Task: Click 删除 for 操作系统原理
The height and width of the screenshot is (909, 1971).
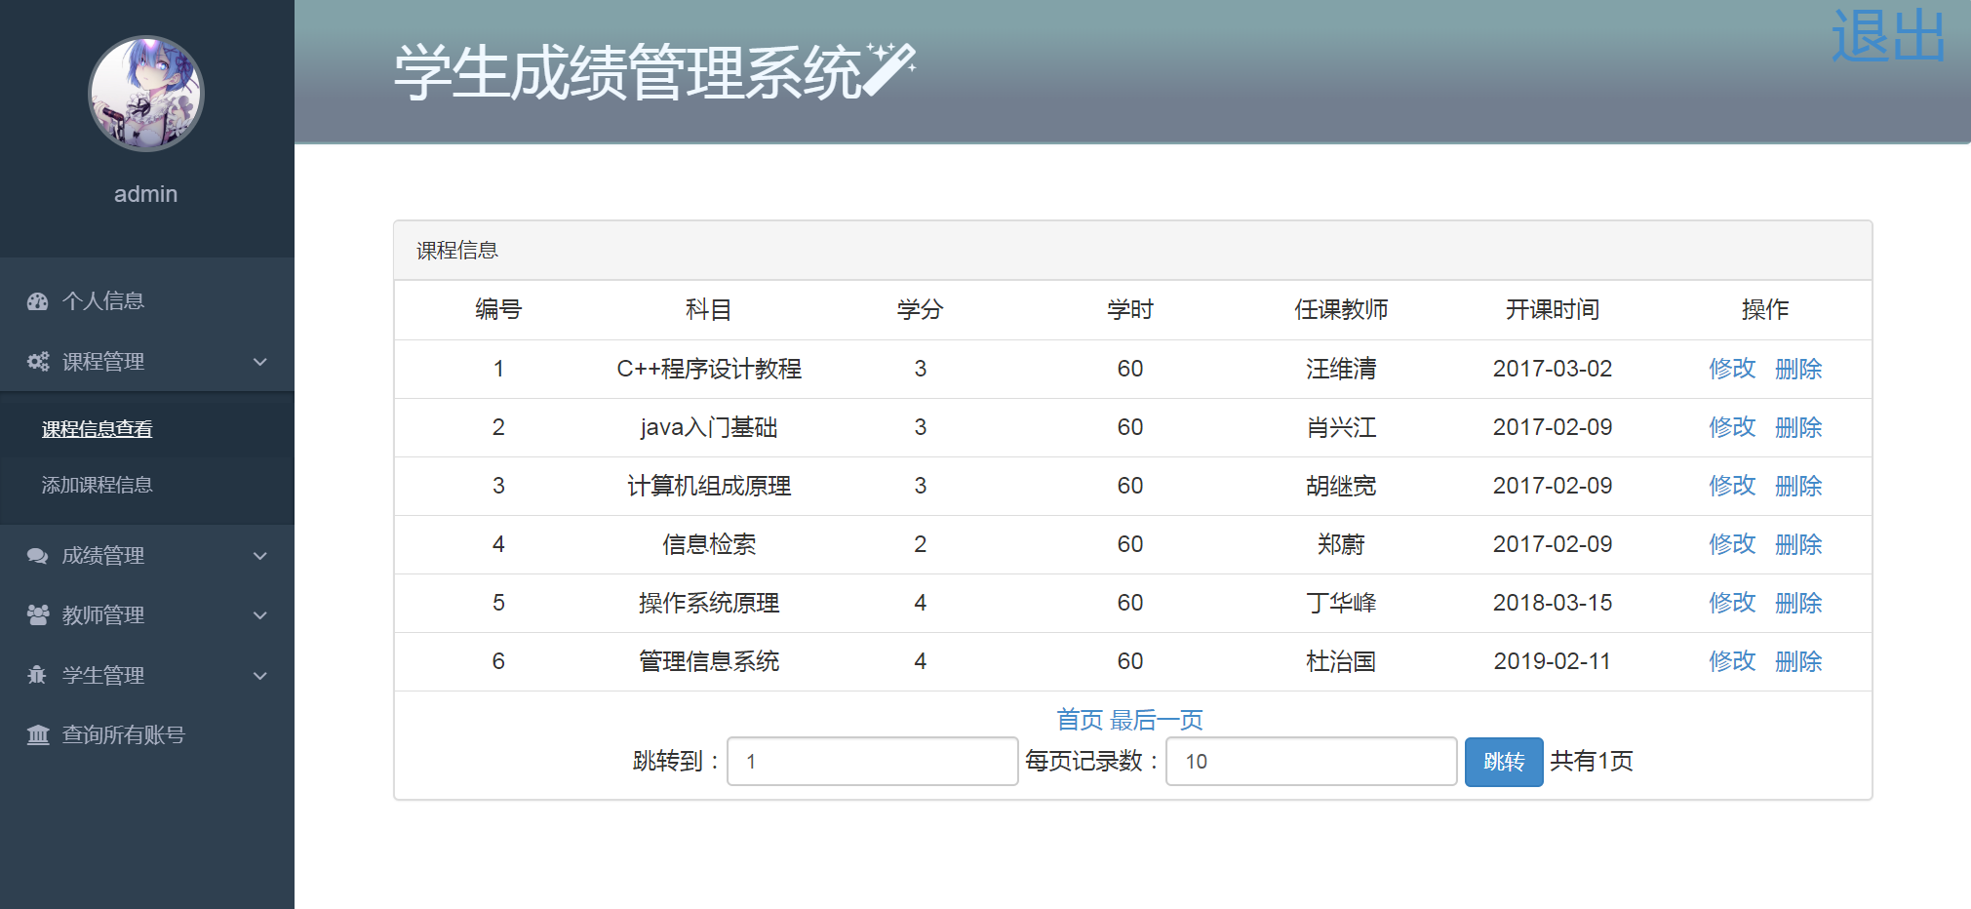Action: 1798,603
